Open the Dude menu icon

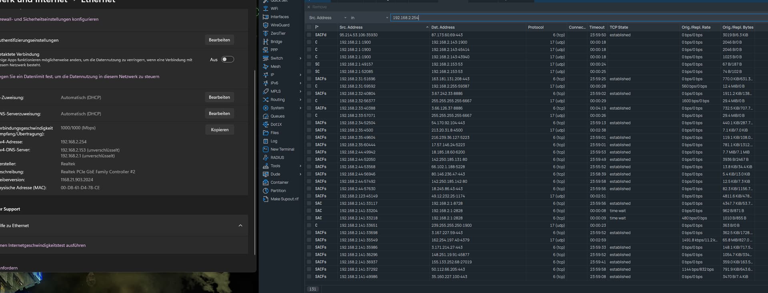266,174
